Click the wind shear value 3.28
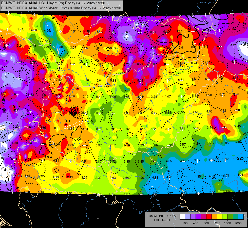Viewport: 248px width, 228px height. pyautogui.click(x=154, y=97)
